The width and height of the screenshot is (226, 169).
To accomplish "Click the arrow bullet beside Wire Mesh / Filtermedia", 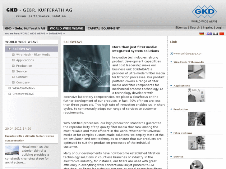I will [x=171, y=62].
